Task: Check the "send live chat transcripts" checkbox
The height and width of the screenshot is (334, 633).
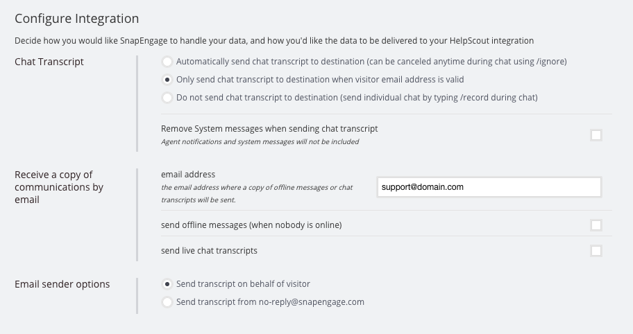Action: coord(596,251)
